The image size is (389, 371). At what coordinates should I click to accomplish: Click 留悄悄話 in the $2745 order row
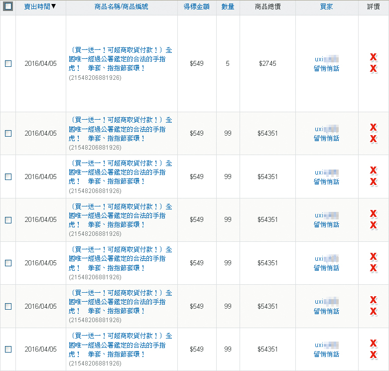click(326, 68)
